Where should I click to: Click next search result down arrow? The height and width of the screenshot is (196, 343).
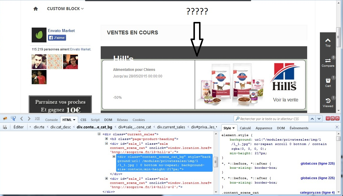pos(319,119)
